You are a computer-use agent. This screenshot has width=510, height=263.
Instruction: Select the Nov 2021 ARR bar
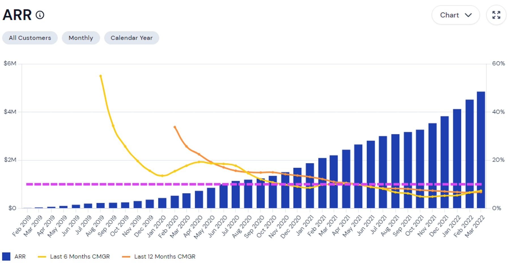432,166
